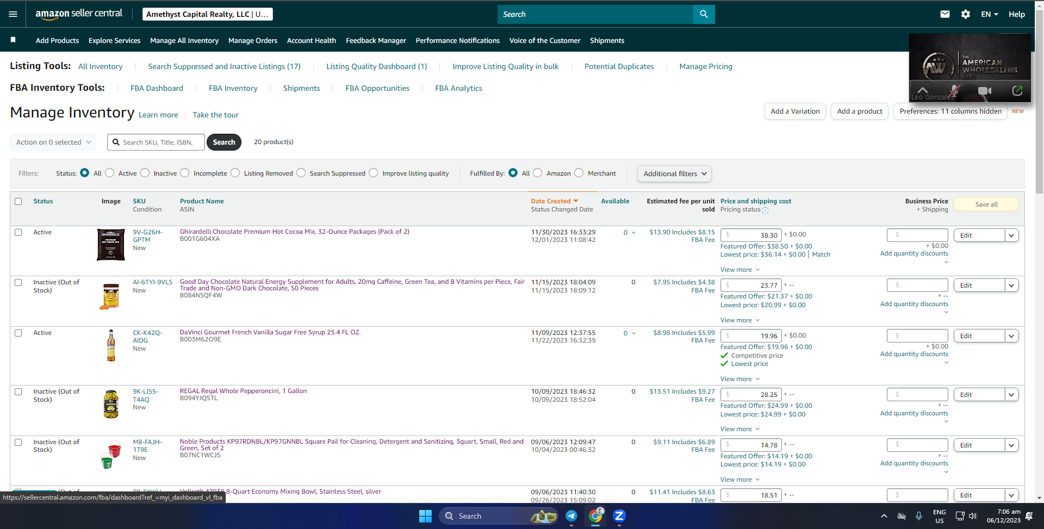This screenshot has height=529, width=1044.
Task: Click the Good Day Chocolate product image
Action: pyautogui.click(x=111, y=296)
